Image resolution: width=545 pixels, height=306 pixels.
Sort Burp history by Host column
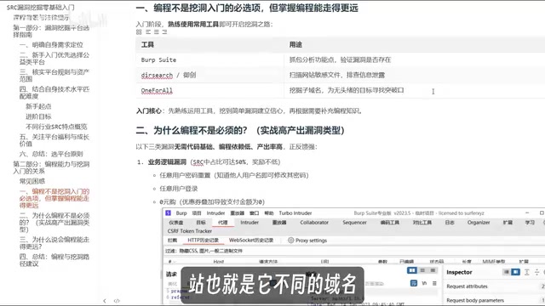[x=219, y=262]
